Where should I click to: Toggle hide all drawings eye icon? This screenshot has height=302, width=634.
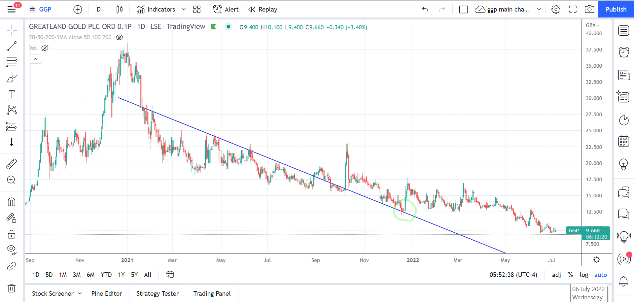[x=12, y=250]
